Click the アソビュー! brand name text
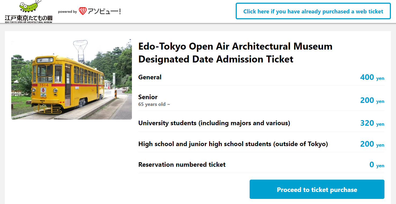396x204 pixels. 104,11
